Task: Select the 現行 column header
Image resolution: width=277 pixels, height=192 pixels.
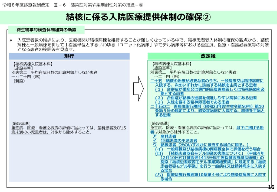Action: pyautogui.click(x=69, y=56)
